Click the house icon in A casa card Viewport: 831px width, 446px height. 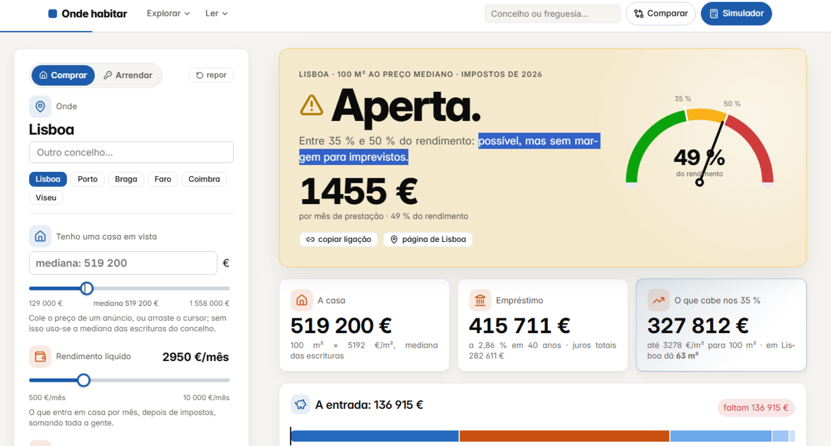click(x=302, y=300)
